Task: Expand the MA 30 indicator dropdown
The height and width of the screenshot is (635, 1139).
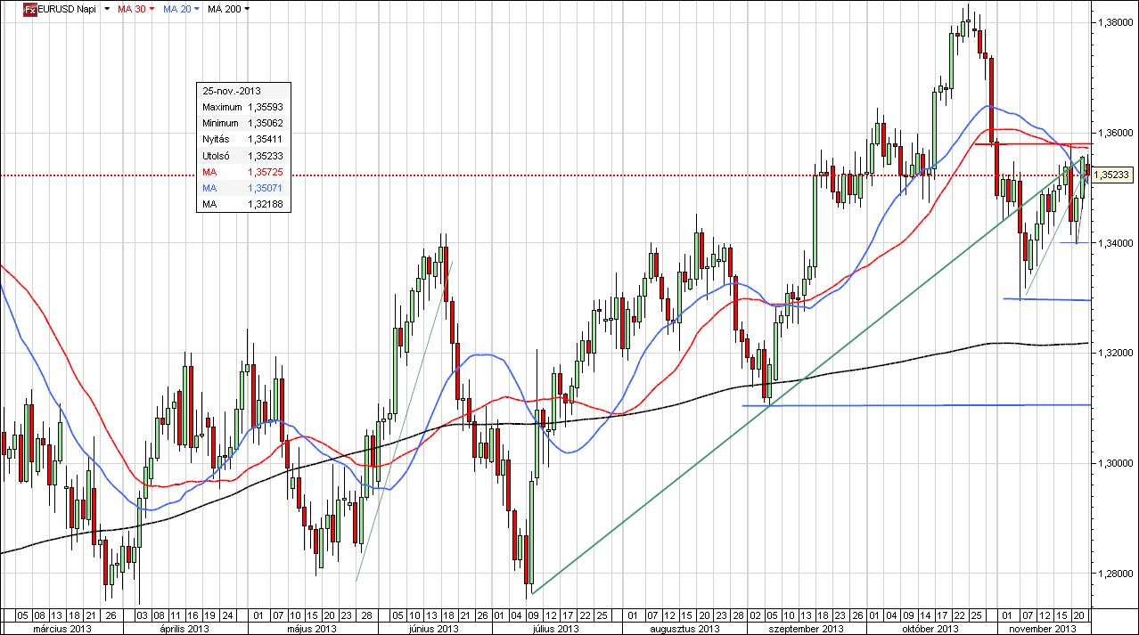Action: click(x=152, y=9)
